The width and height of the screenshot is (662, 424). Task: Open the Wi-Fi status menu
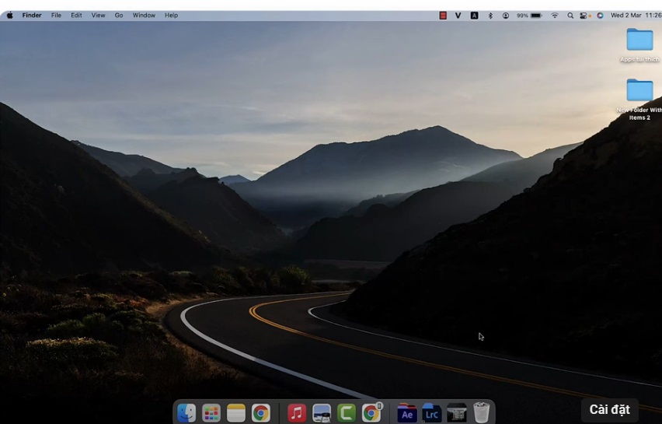pyautogui.click(x=555, y=16)
